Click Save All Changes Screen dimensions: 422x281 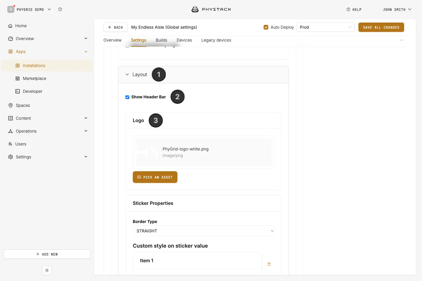381,27
